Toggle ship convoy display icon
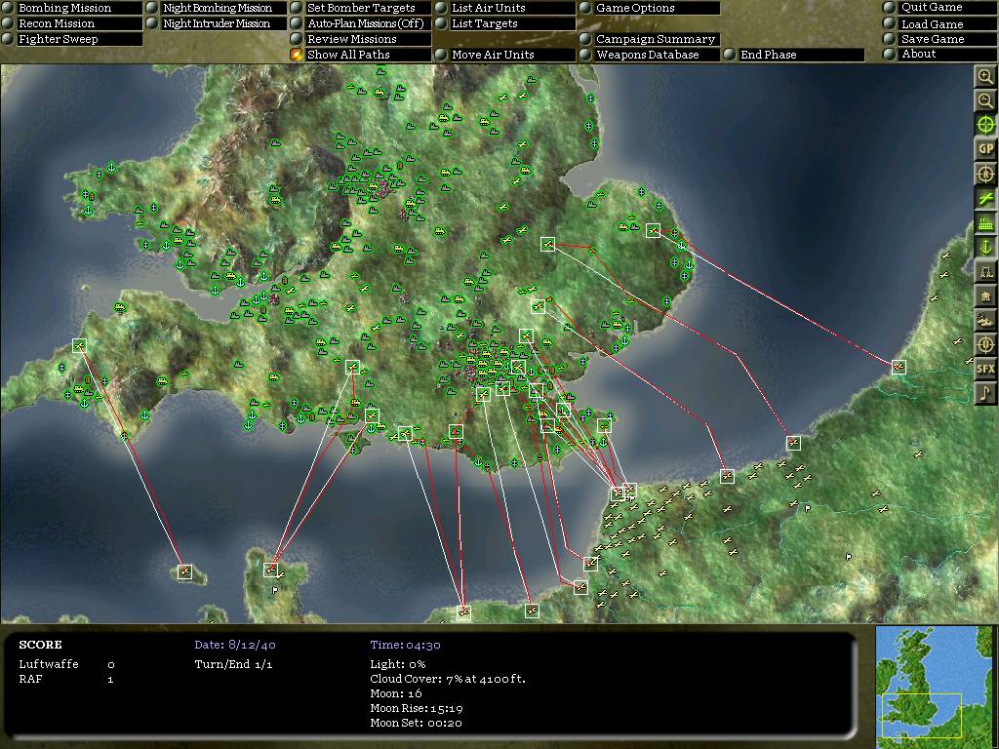 click(985, 320)
